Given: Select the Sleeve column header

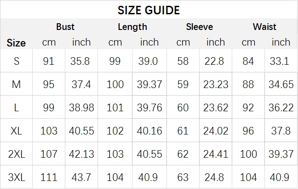Looking at the screenshot, I should coord(200,27).
